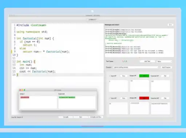Screen dimensions: 186x138
Task: Click code line 'using namespace std;'
Action: tap(32, 32)
